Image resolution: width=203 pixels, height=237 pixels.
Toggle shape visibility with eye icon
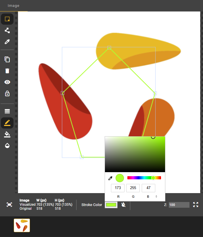7,82
